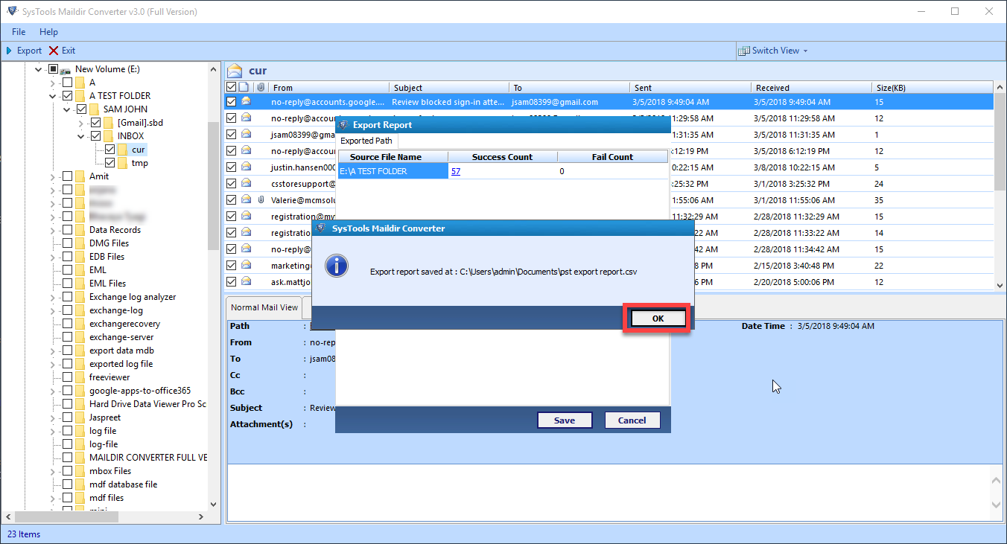Toggle the select-all checkbox in mail list header
This screenshot has width=1007, height=544.
click(x=232, y=87)
